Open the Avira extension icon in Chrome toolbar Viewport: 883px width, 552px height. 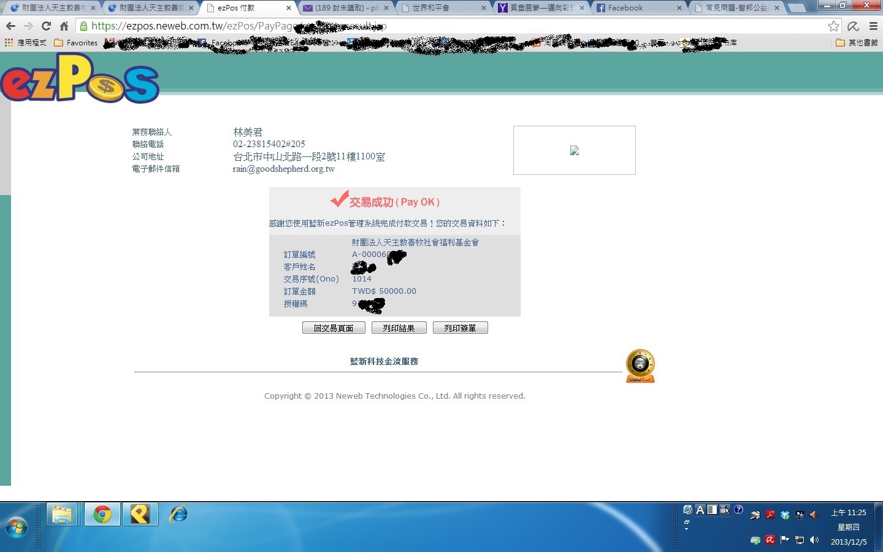pyautogui.click(x=853, y=26)
